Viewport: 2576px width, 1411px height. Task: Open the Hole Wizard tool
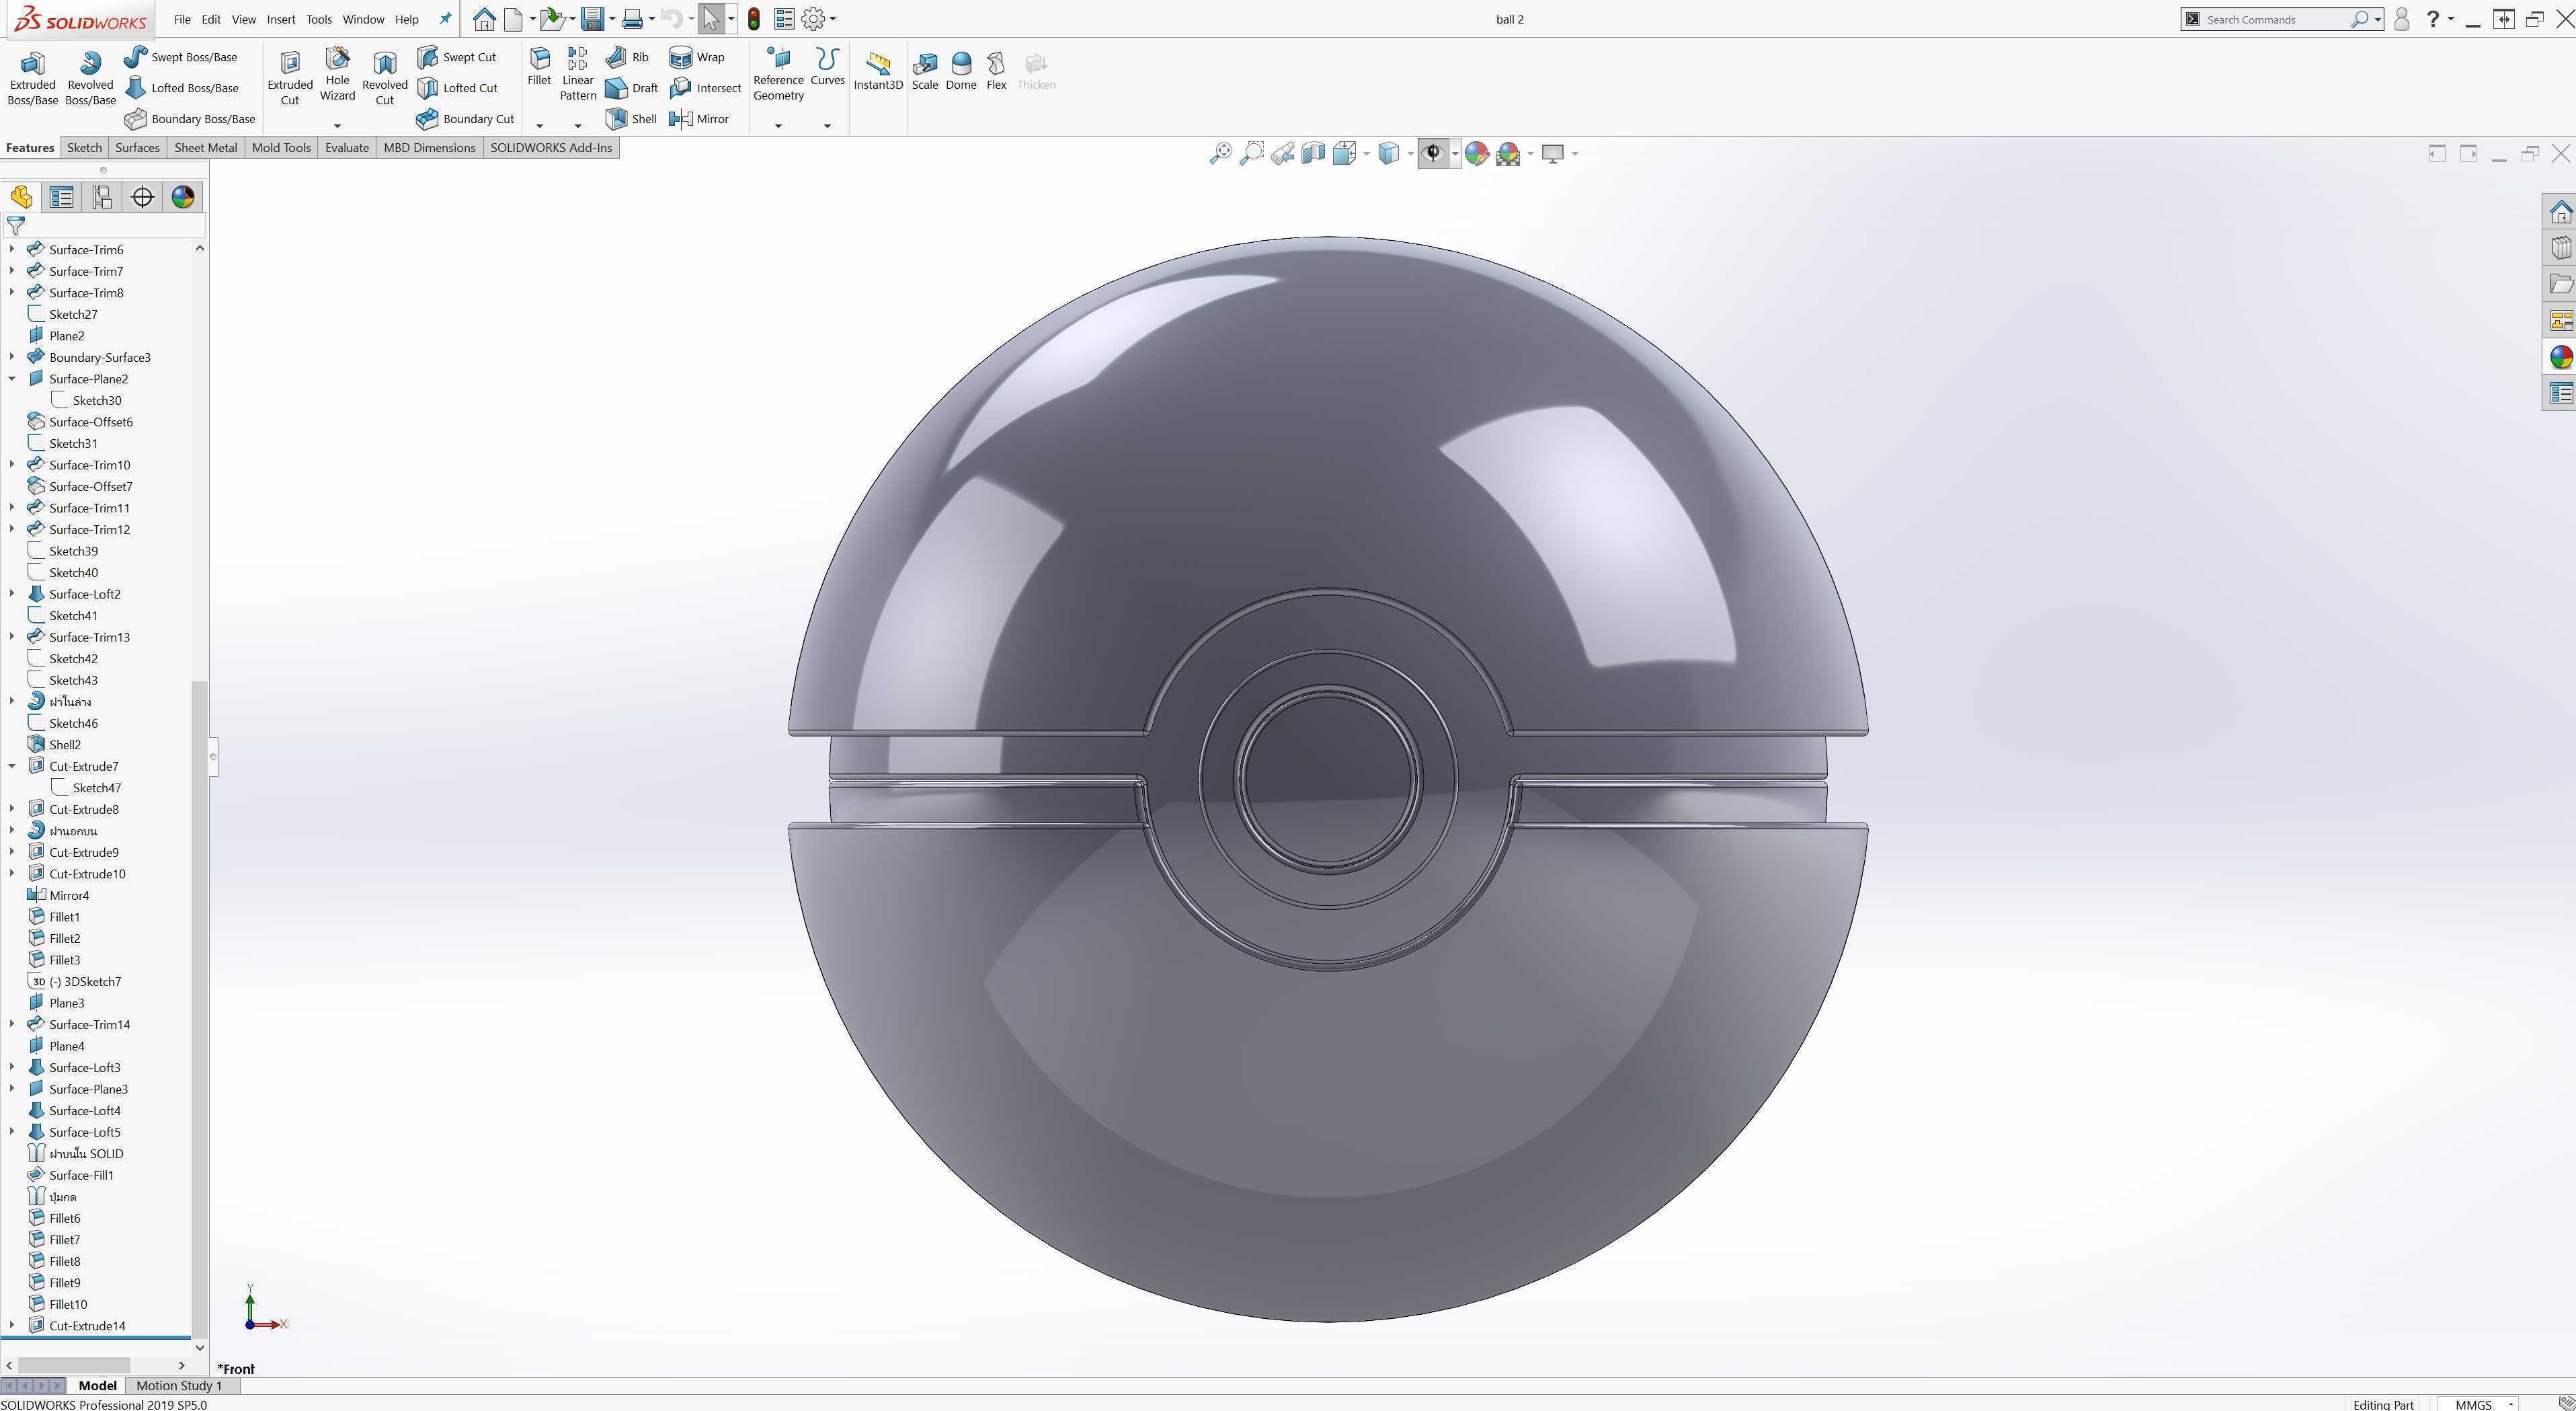click(x=337, y=75)
